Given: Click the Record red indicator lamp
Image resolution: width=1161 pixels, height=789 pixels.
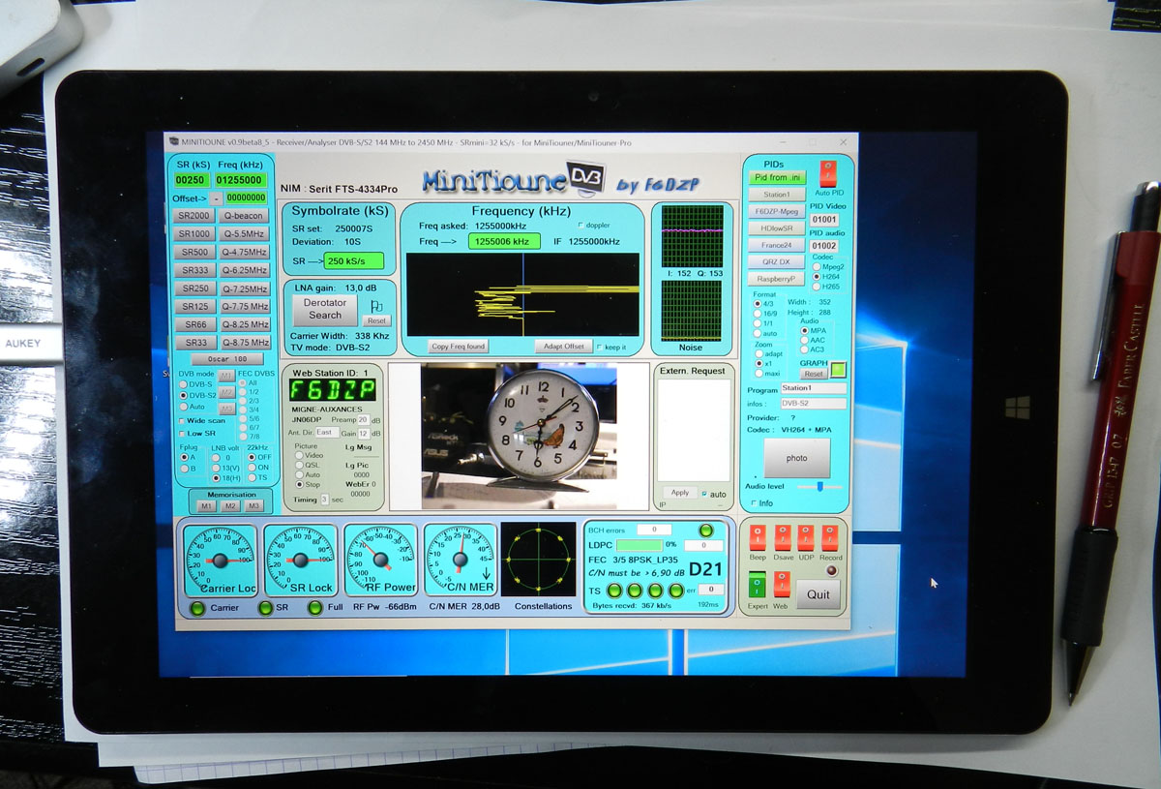Looking at the screenshot, I should coord(830,570).
